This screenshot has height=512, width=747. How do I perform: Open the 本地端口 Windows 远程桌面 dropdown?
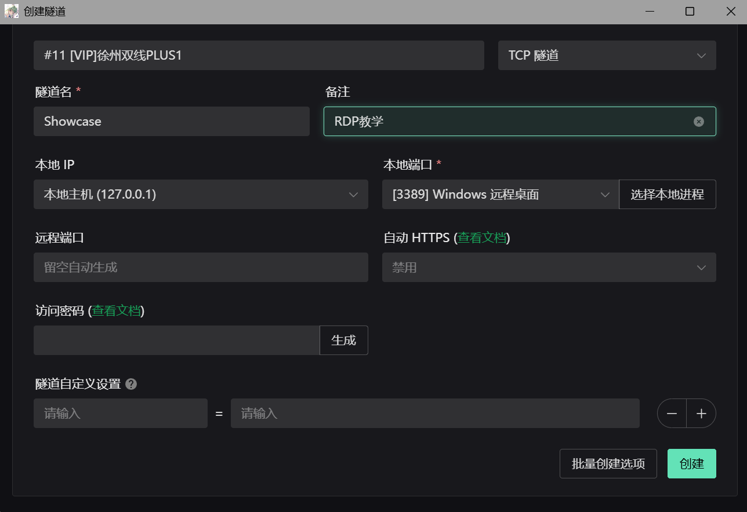[501, 195]
